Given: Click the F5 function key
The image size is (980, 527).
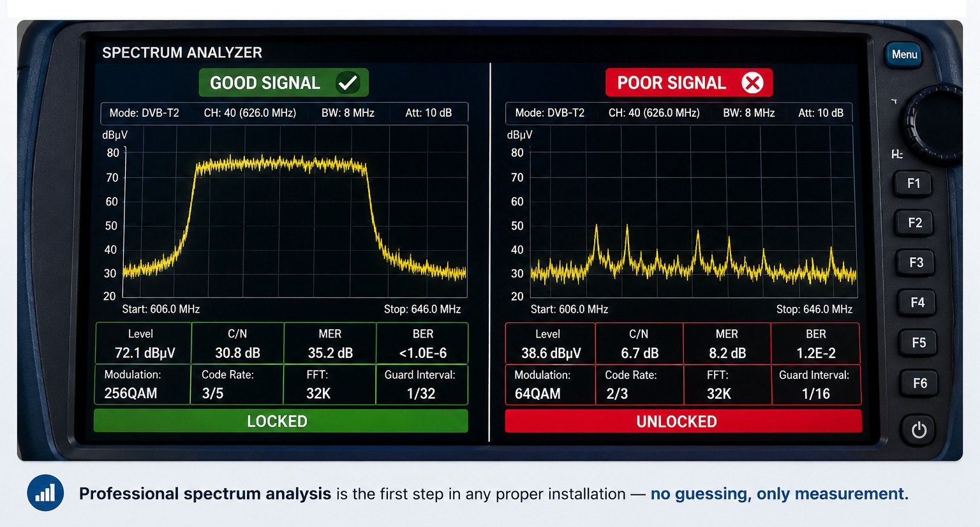Looking at the screenshot, I should click(919, 343).
